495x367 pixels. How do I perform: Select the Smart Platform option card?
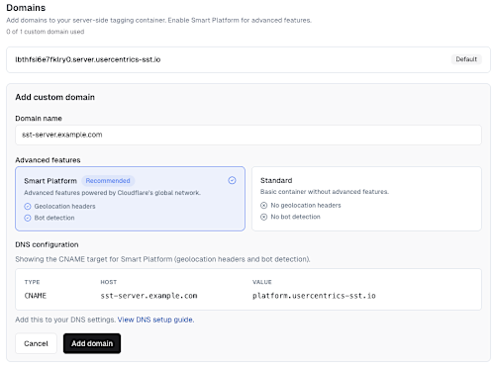coord(130,199)
